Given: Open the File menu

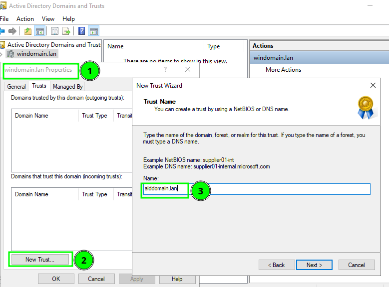Looking at the screenshot, I should pyautogui.click(x=4, y=19).
